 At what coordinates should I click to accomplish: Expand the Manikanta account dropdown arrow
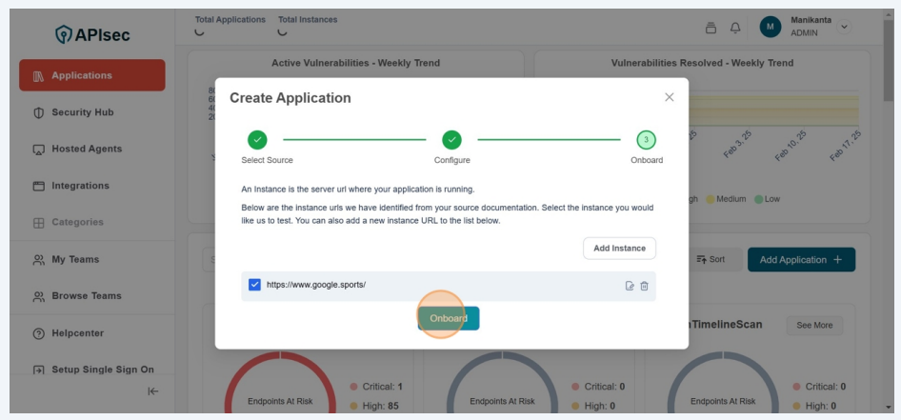[x=844, y=27]
